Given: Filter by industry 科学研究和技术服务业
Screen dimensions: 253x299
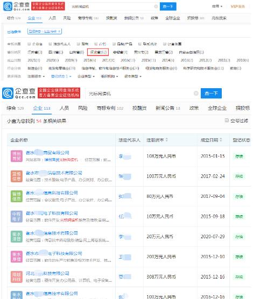Looking at the screenshot, I should 203,68.
